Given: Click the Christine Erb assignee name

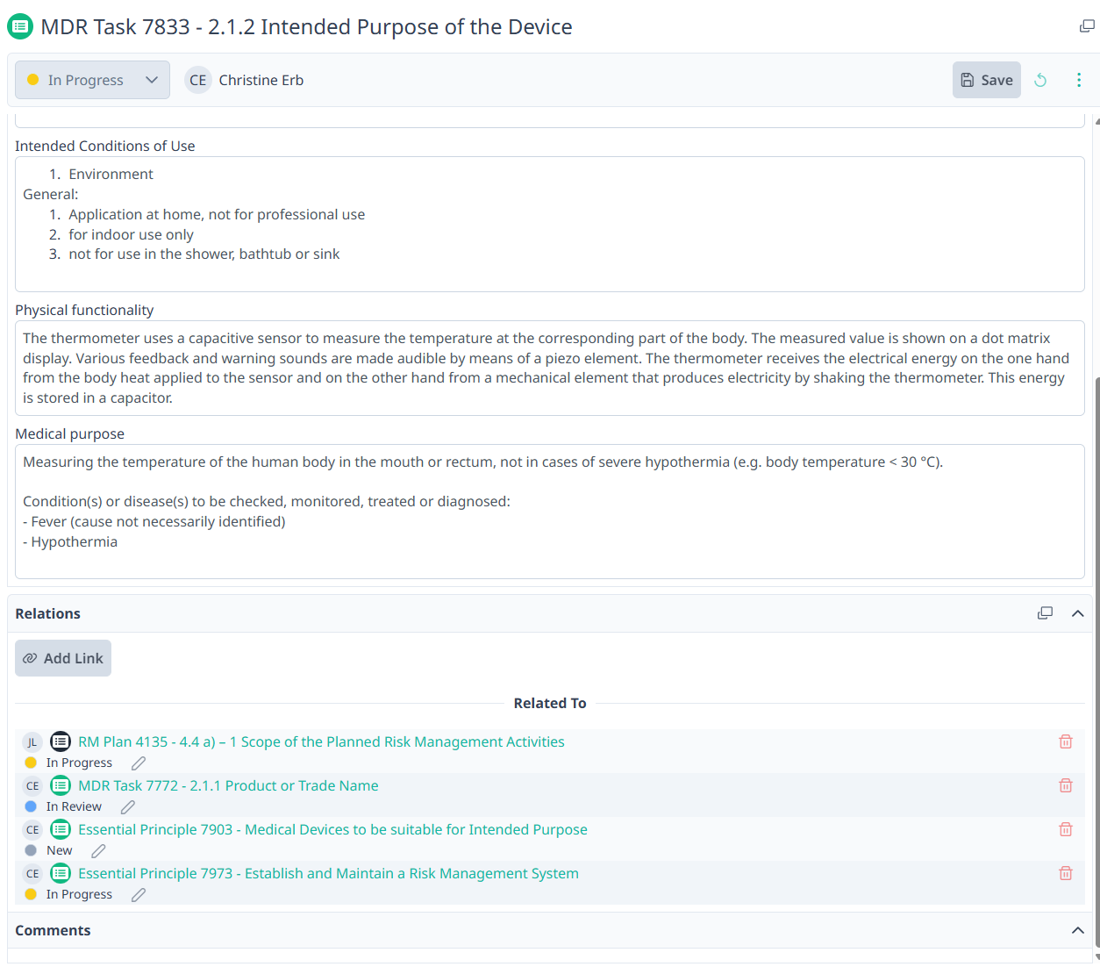Looking at the screenshot, I should pyautogui.click(x=261, y=80).
